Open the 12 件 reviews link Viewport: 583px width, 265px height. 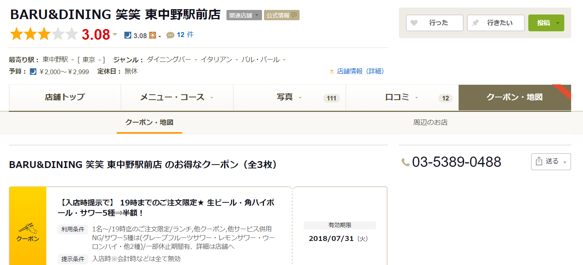click(x=185, y=35)
